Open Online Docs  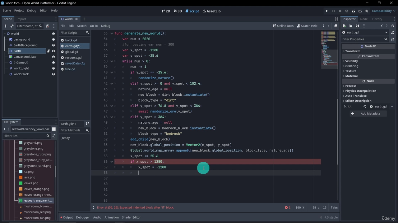click(283, 26)
